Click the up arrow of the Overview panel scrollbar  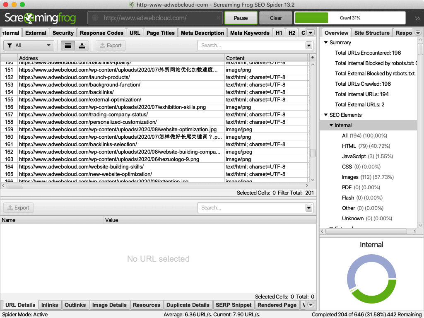(420, 40)
